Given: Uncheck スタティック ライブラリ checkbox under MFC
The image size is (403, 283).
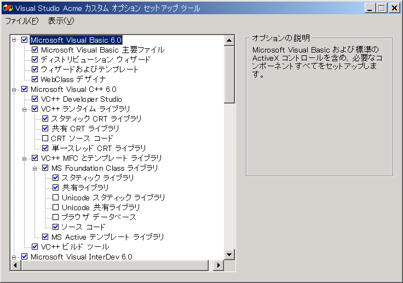Looking at the screenshot, I should point(55,177).
